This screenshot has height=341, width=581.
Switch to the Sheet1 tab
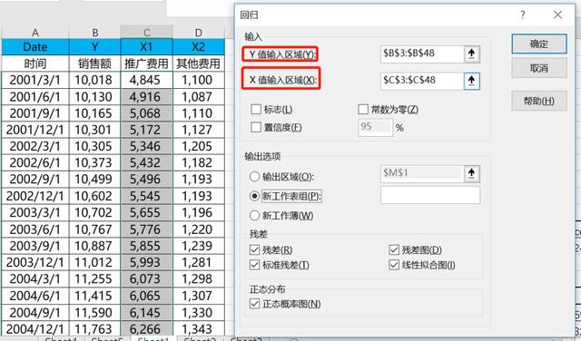[x=153, y=338]
